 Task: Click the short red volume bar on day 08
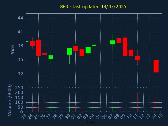point(119,111)
